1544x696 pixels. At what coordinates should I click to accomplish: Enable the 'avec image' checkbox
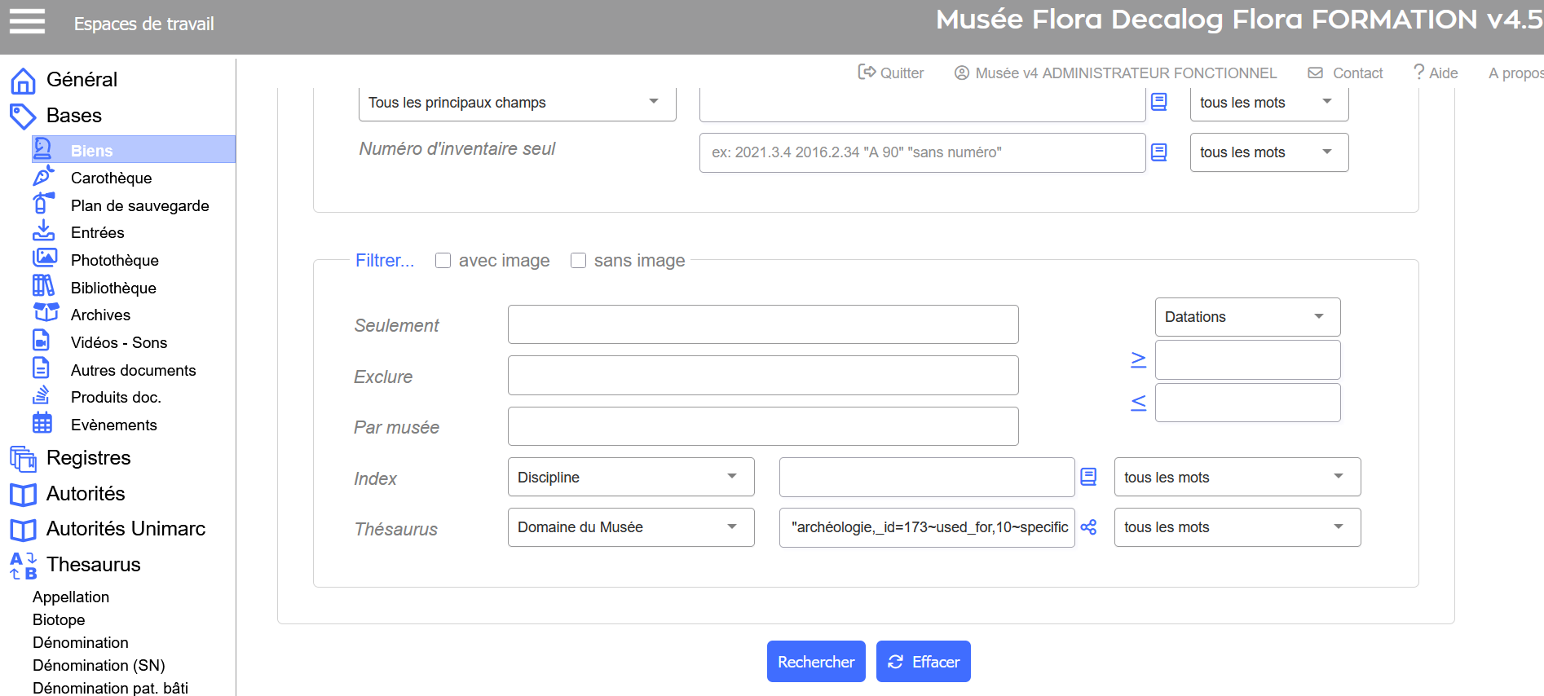(443, 261)
